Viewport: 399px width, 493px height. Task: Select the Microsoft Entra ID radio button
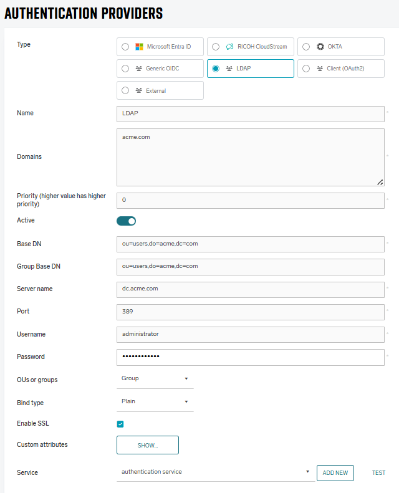pos(126,47)
